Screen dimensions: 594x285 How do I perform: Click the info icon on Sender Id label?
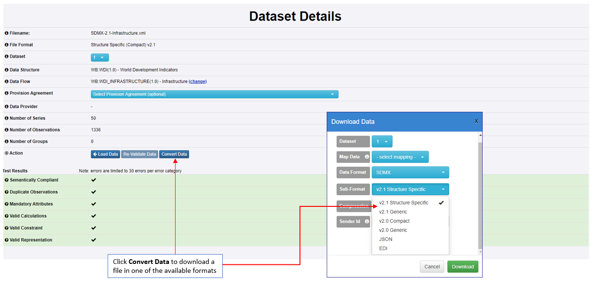(x=367, y=221)
